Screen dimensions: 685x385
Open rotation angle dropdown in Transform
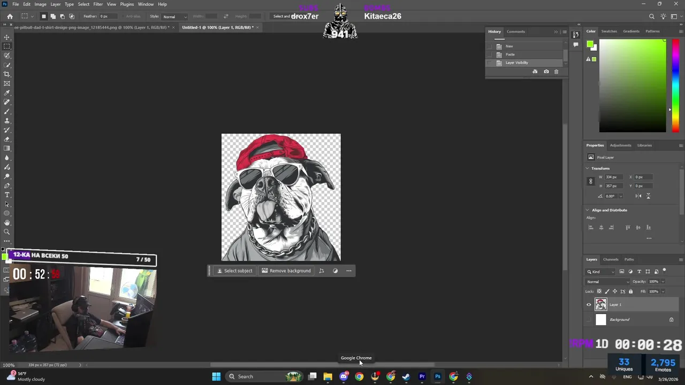point(621,196)
